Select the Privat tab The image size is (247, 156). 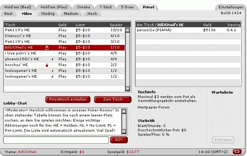(x=149, y=7)
